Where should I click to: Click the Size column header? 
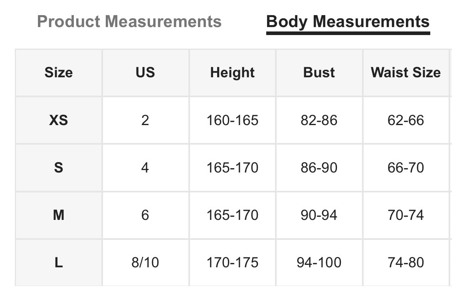pyautogui.click(x=59, y=73)
